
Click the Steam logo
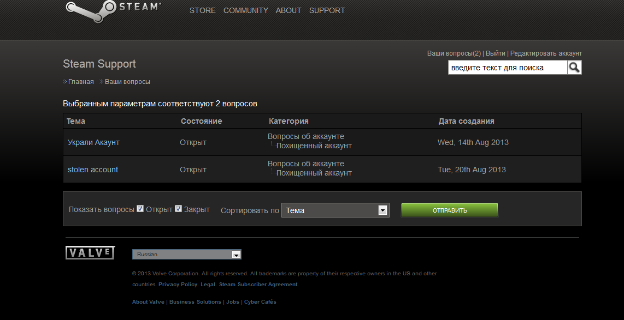point(113,11)
